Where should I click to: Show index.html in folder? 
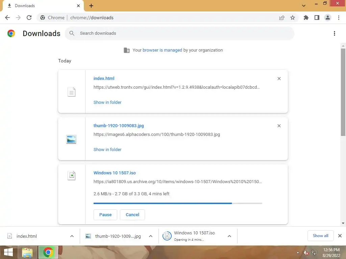tap(107, 103)
